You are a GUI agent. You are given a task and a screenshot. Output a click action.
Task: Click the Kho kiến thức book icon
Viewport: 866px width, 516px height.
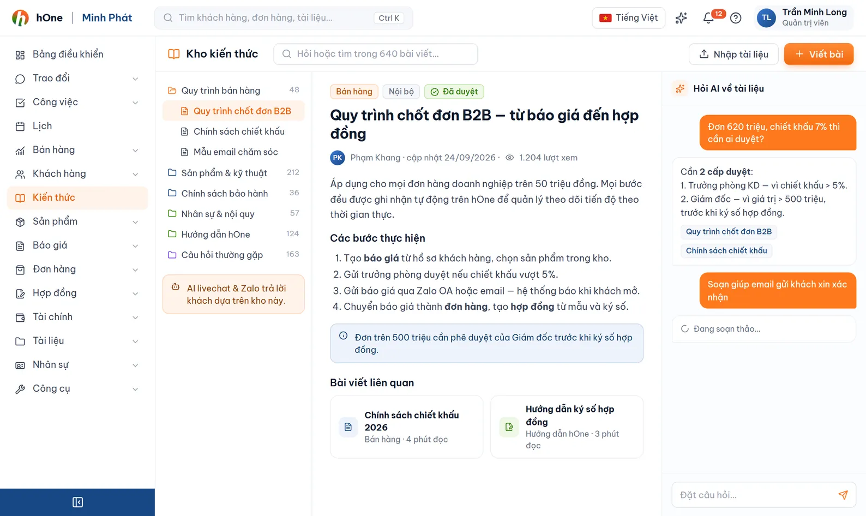pyautogui.click(x=174, y=54)
